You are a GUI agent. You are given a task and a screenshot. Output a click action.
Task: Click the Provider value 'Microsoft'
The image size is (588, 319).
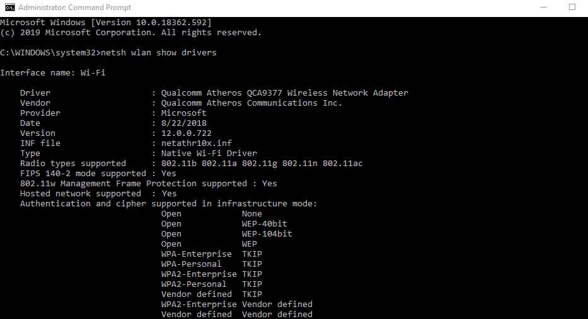183,113
